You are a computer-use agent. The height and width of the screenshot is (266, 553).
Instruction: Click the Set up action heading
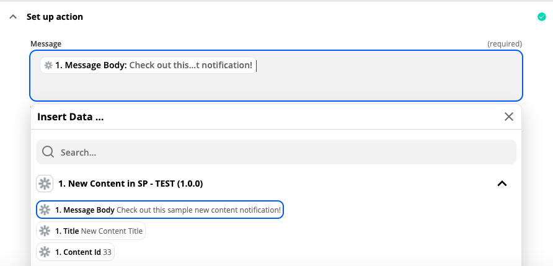pyautogui.click(x=55, y=17)
